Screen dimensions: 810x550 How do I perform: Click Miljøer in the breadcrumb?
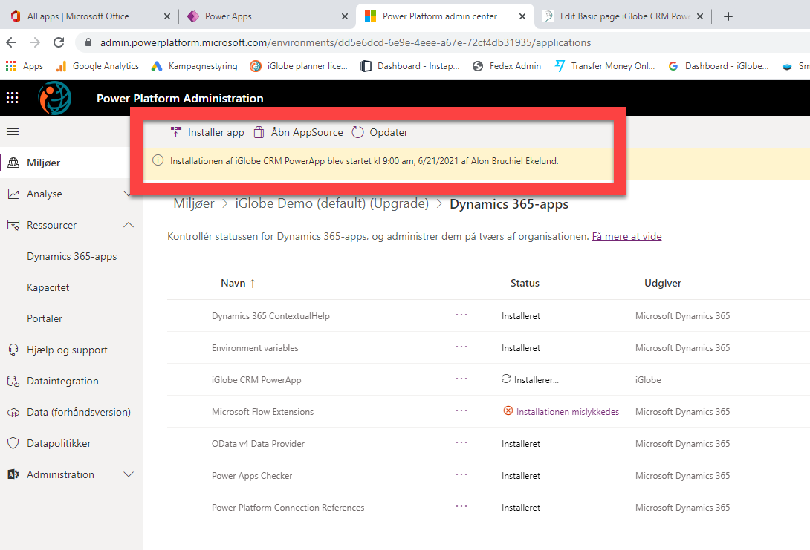click(194, 204)
